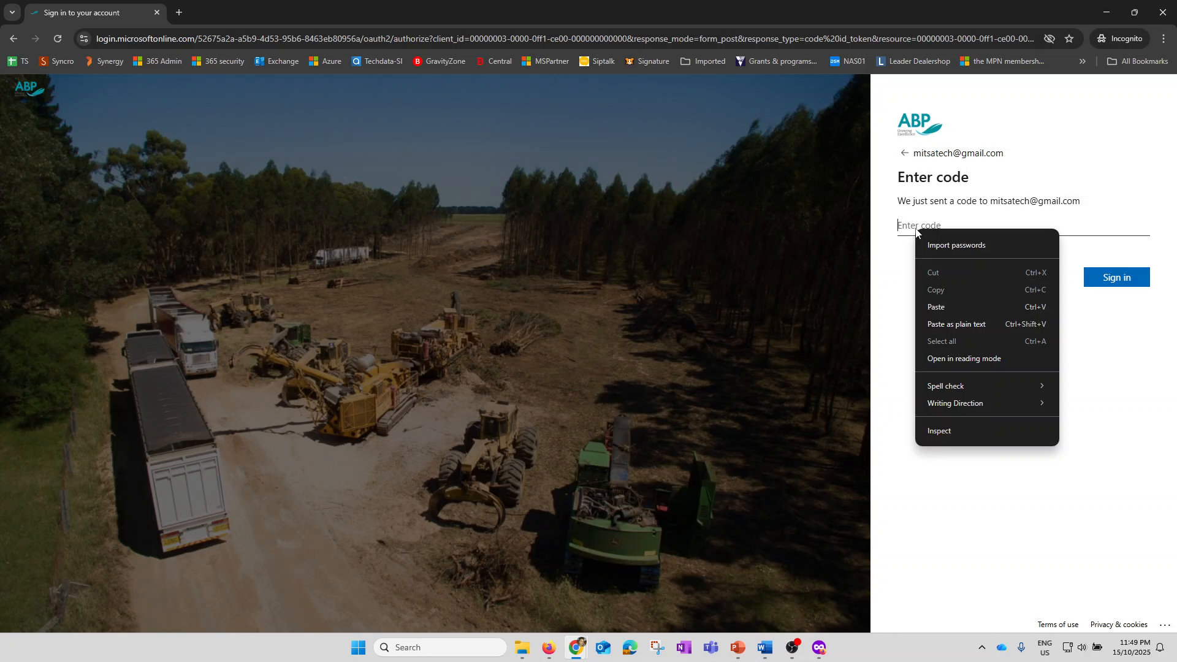
Task: Reload the current page
Action: coord(58,38)
